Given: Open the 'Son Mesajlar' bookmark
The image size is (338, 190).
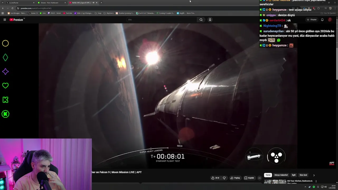Looking at the screenshot, I should pos(17,13).
